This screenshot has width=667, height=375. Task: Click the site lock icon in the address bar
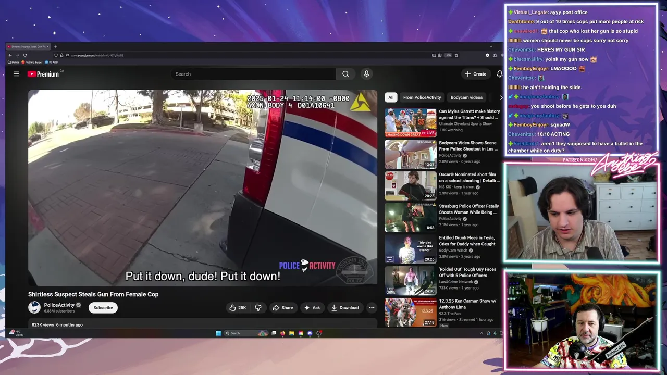[x=61, y=55]
